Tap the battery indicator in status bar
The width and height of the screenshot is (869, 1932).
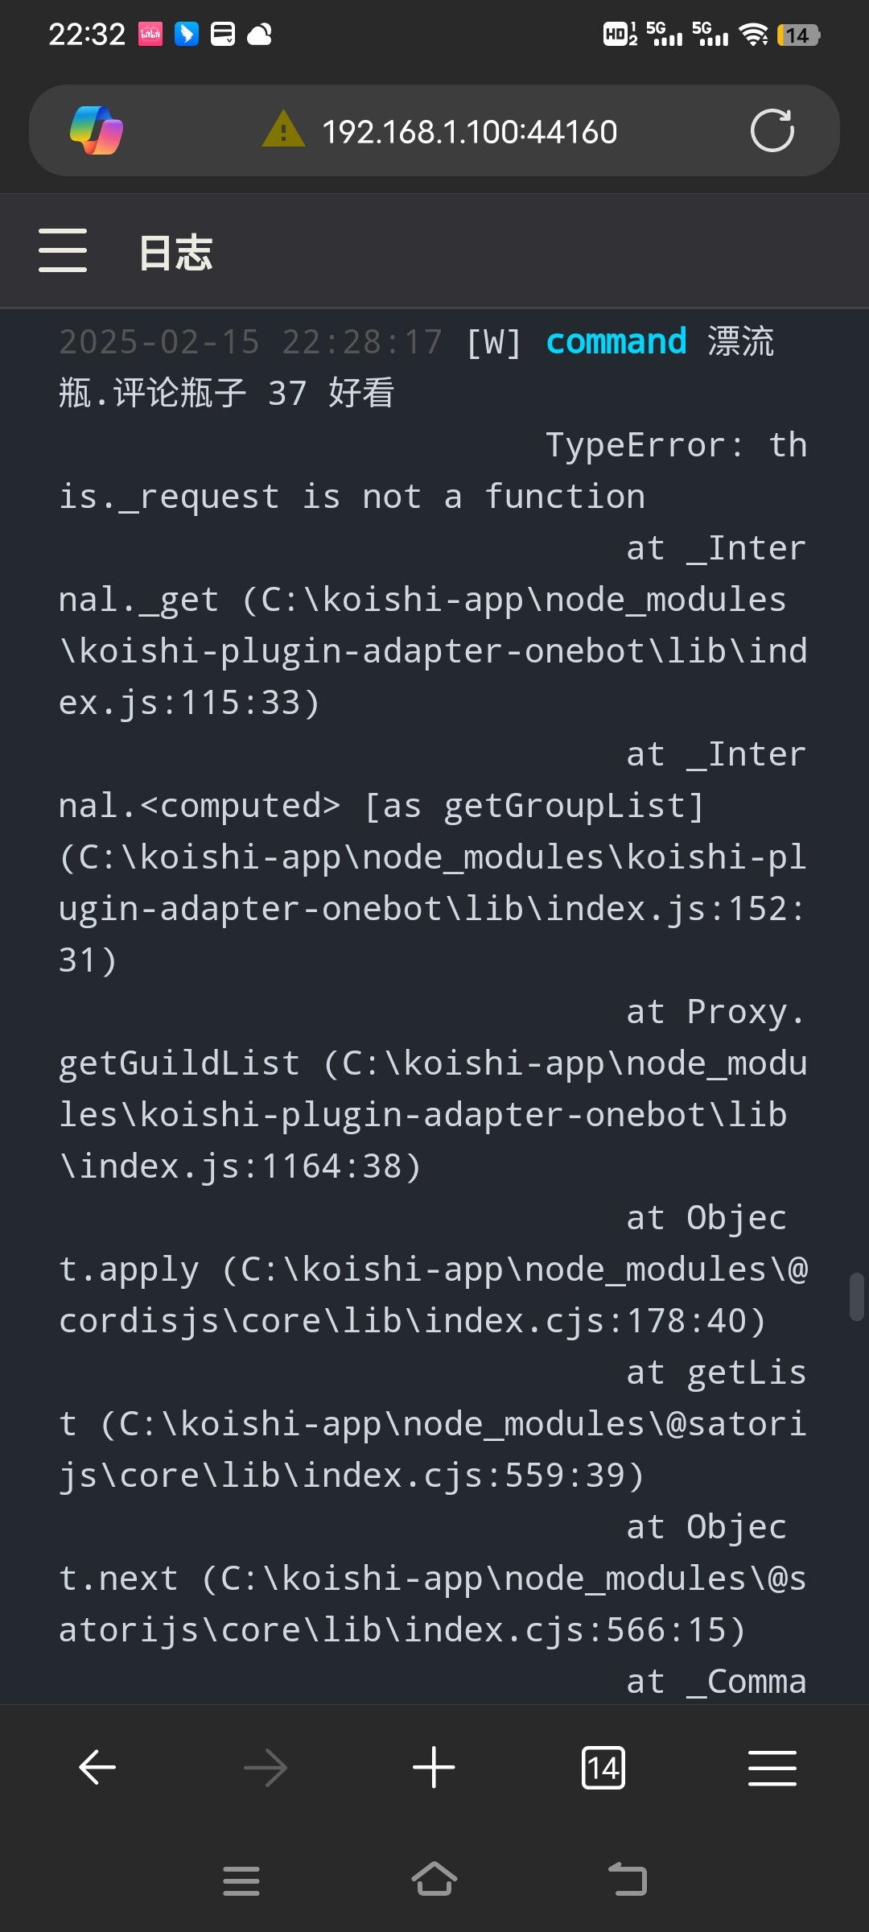798,35
